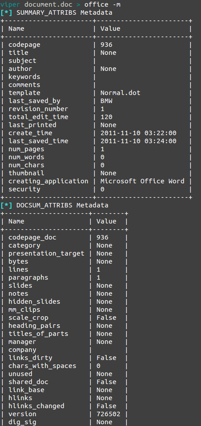Image resolution: width=201 pixels, height=426 pixels.
Task: Select the 'lines' row name
Action: click(x=18, y=269)
